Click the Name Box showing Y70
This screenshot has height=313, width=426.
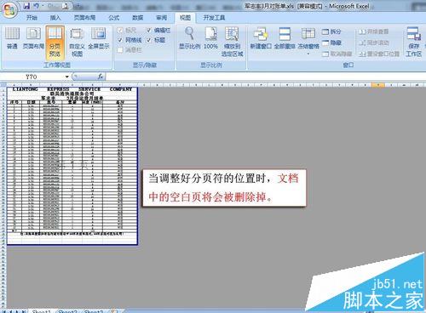point(32,77)
